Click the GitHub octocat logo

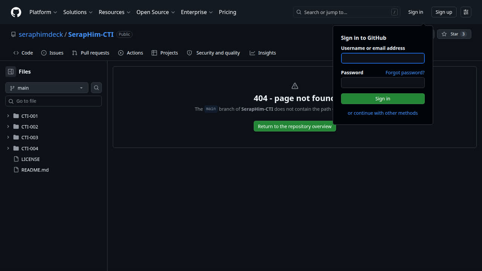[x=16, y=12]
